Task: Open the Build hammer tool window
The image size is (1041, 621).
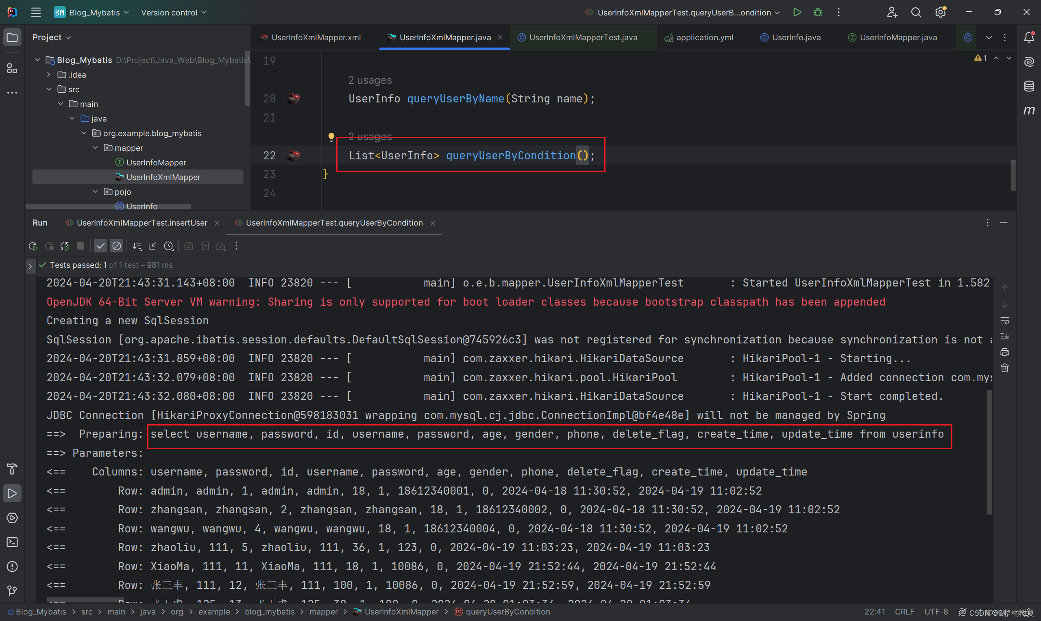Action: point(12,469)
